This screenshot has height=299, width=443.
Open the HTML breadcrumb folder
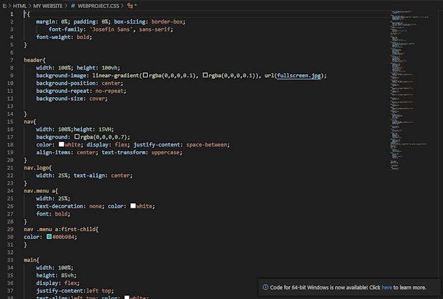coord(20,6)
